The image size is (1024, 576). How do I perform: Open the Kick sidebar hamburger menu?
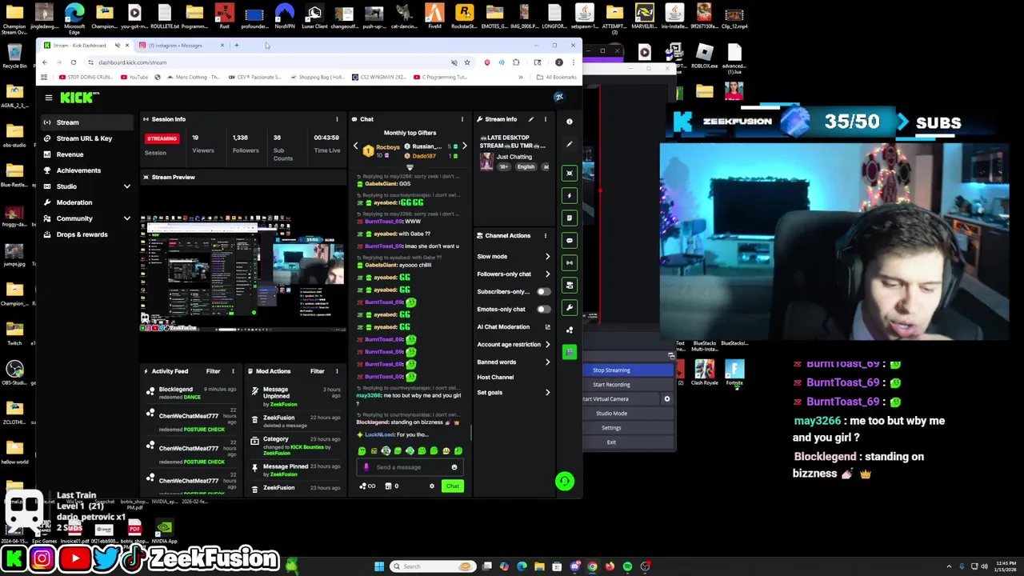(49, 98)
